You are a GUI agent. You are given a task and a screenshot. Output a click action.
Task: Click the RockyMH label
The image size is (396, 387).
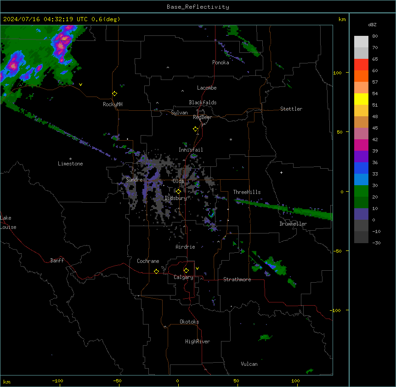113,104
